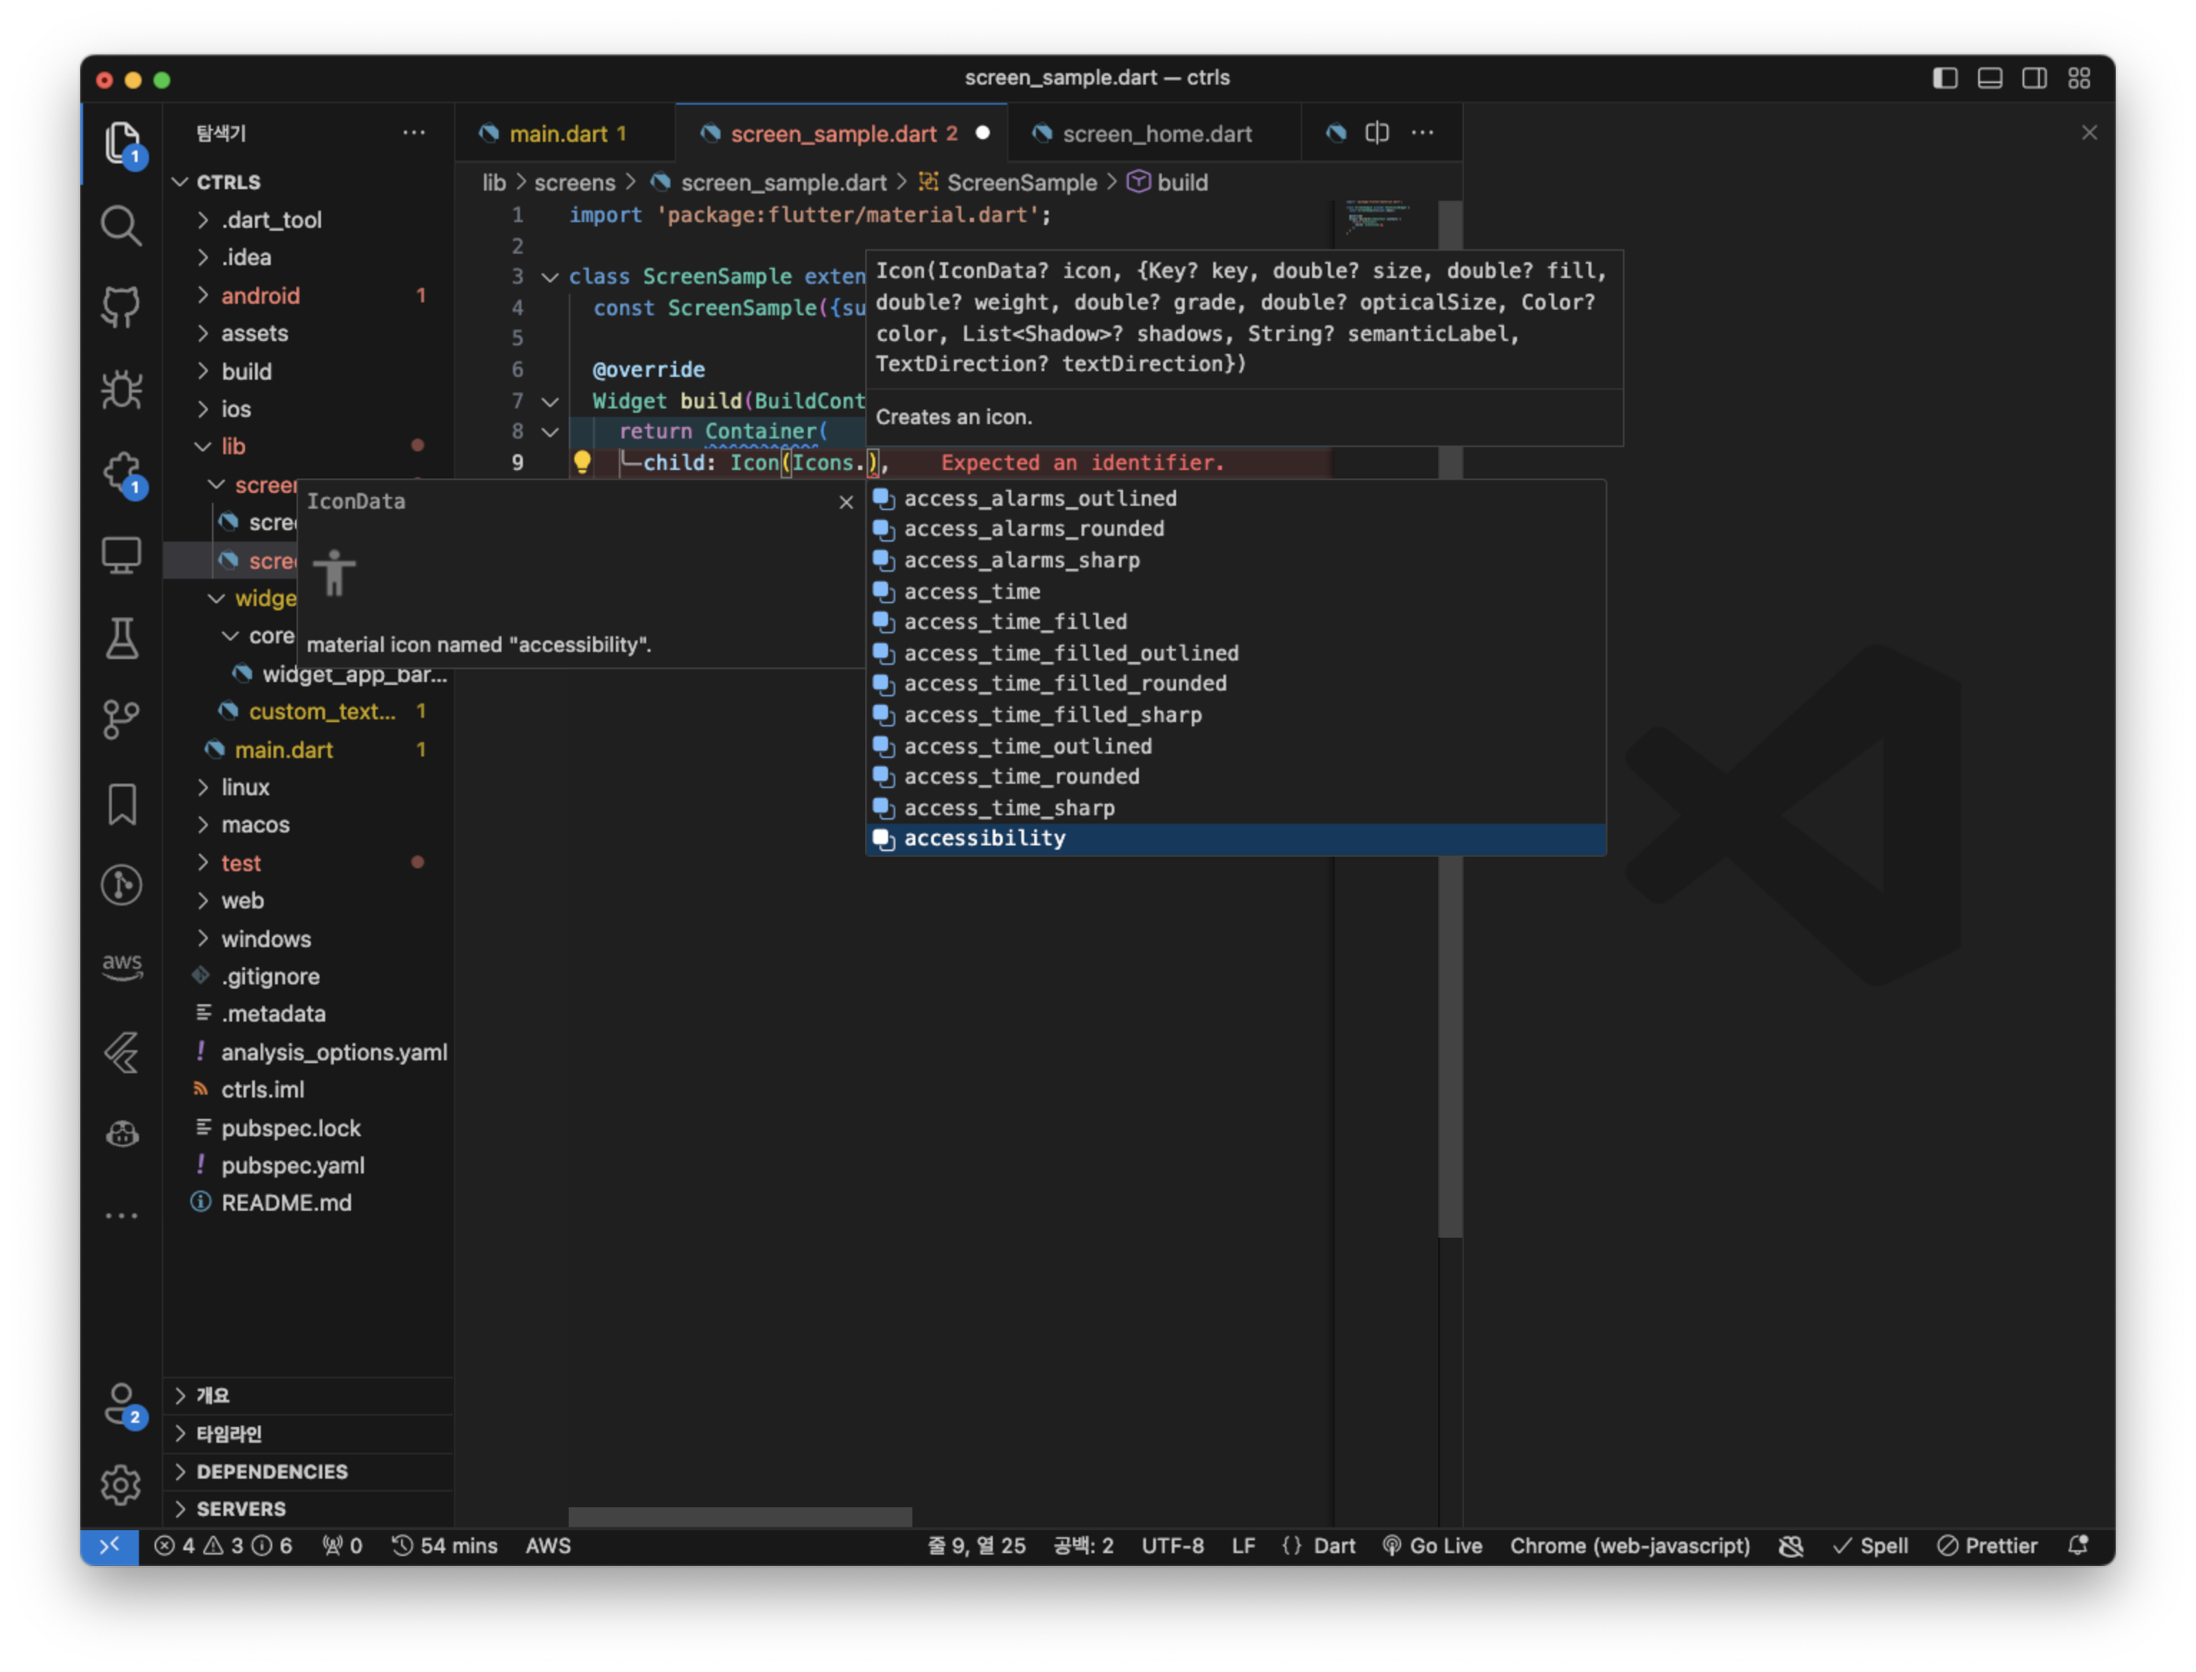Open the Flutter sidebar icon

click(120, 1052)
